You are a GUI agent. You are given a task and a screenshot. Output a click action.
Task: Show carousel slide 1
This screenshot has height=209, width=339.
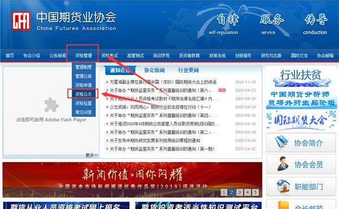[224, 192]
